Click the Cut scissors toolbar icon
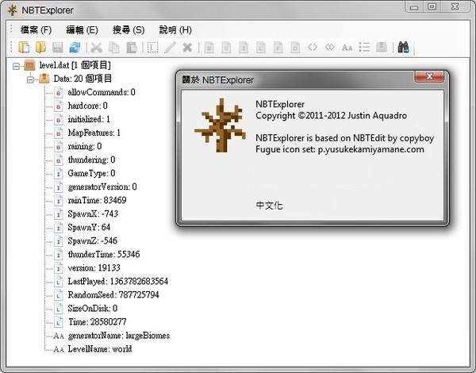 coord(97,48)
